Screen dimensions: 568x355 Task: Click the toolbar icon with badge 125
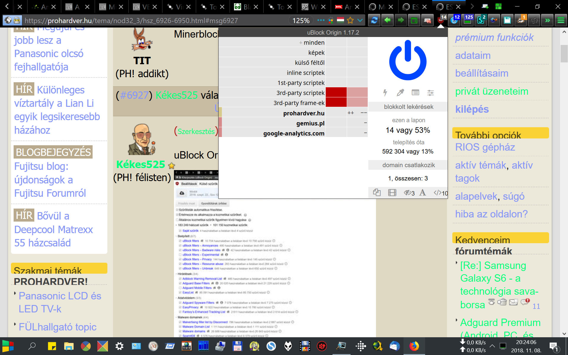click(x=467, y=20)
